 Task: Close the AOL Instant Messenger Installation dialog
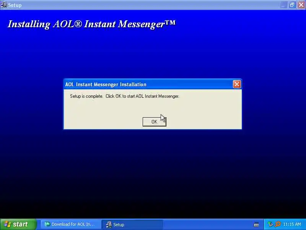[237, 84]
